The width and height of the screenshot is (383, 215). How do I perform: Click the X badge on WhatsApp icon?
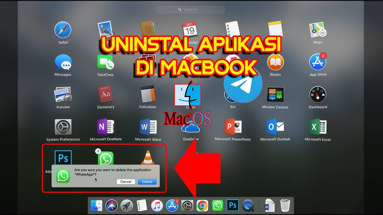pyautogui.click(x=98, y=151)
